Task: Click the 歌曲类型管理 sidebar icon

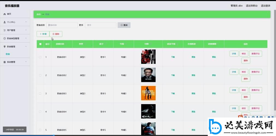Action: pos(5,38)
